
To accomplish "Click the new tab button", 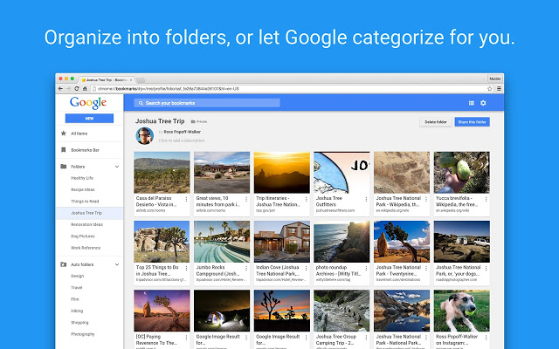I will [x=141, y=80].
